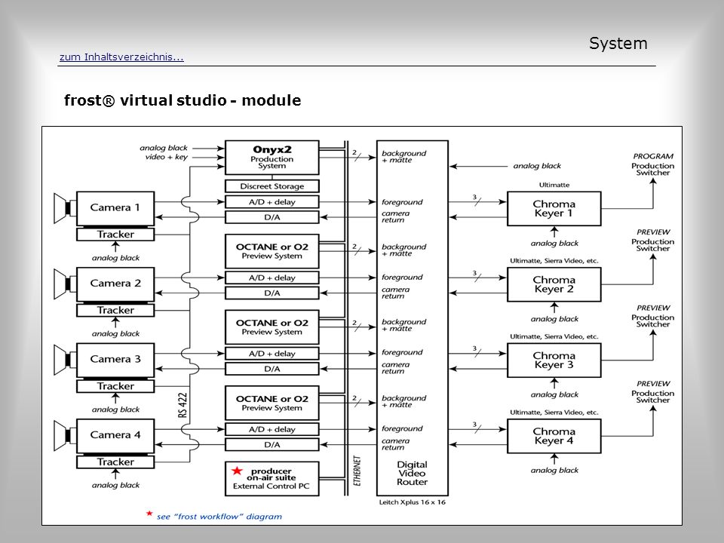Click the red star in the producer box
Viewport: 724px width, 543px height.
pyautogui.click(x=237, y=471)
